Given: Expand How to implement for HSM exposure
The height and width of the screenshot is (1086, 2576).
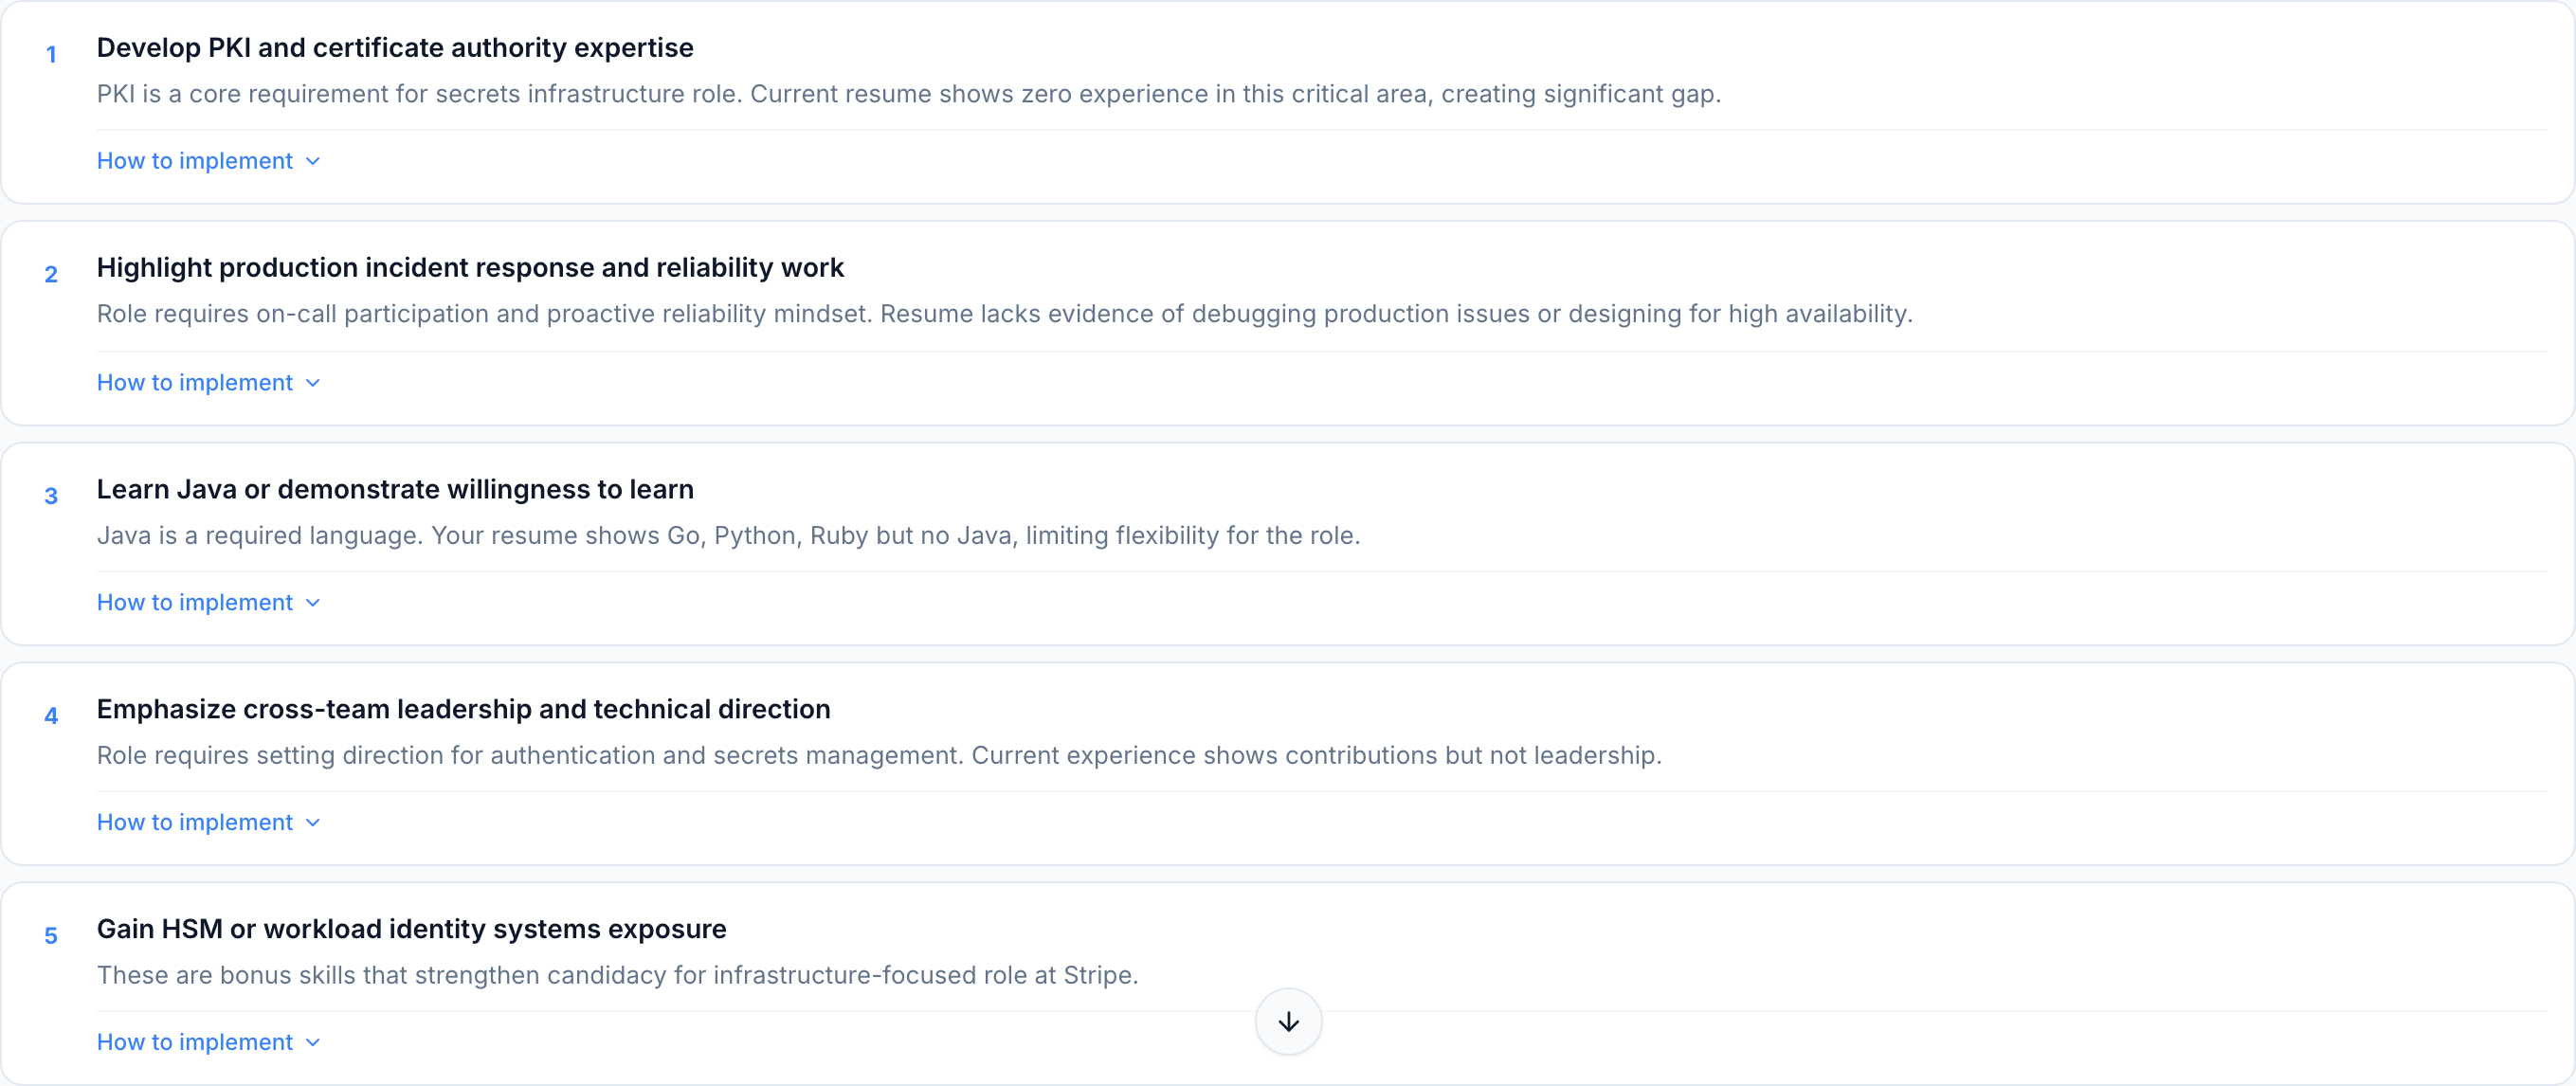Looking at the screenshot, I should (195, 1042).
